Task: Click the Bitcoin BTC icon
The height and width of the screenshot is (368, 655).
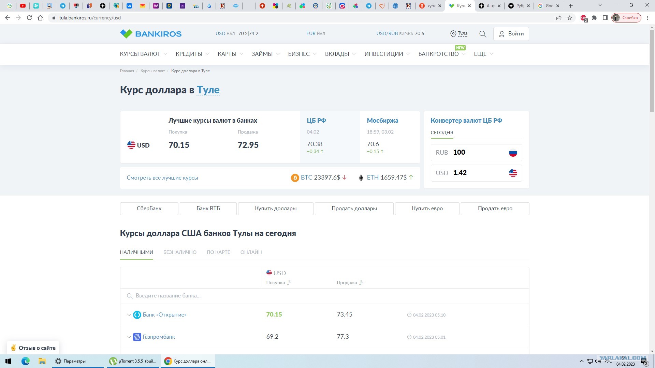Action: [295, 178]
